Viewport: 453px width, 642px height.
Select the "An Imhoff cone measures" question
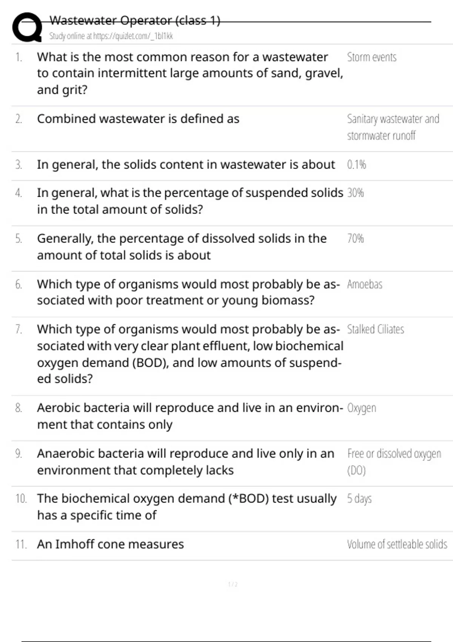pyautogui.click(x=110, y=545)
